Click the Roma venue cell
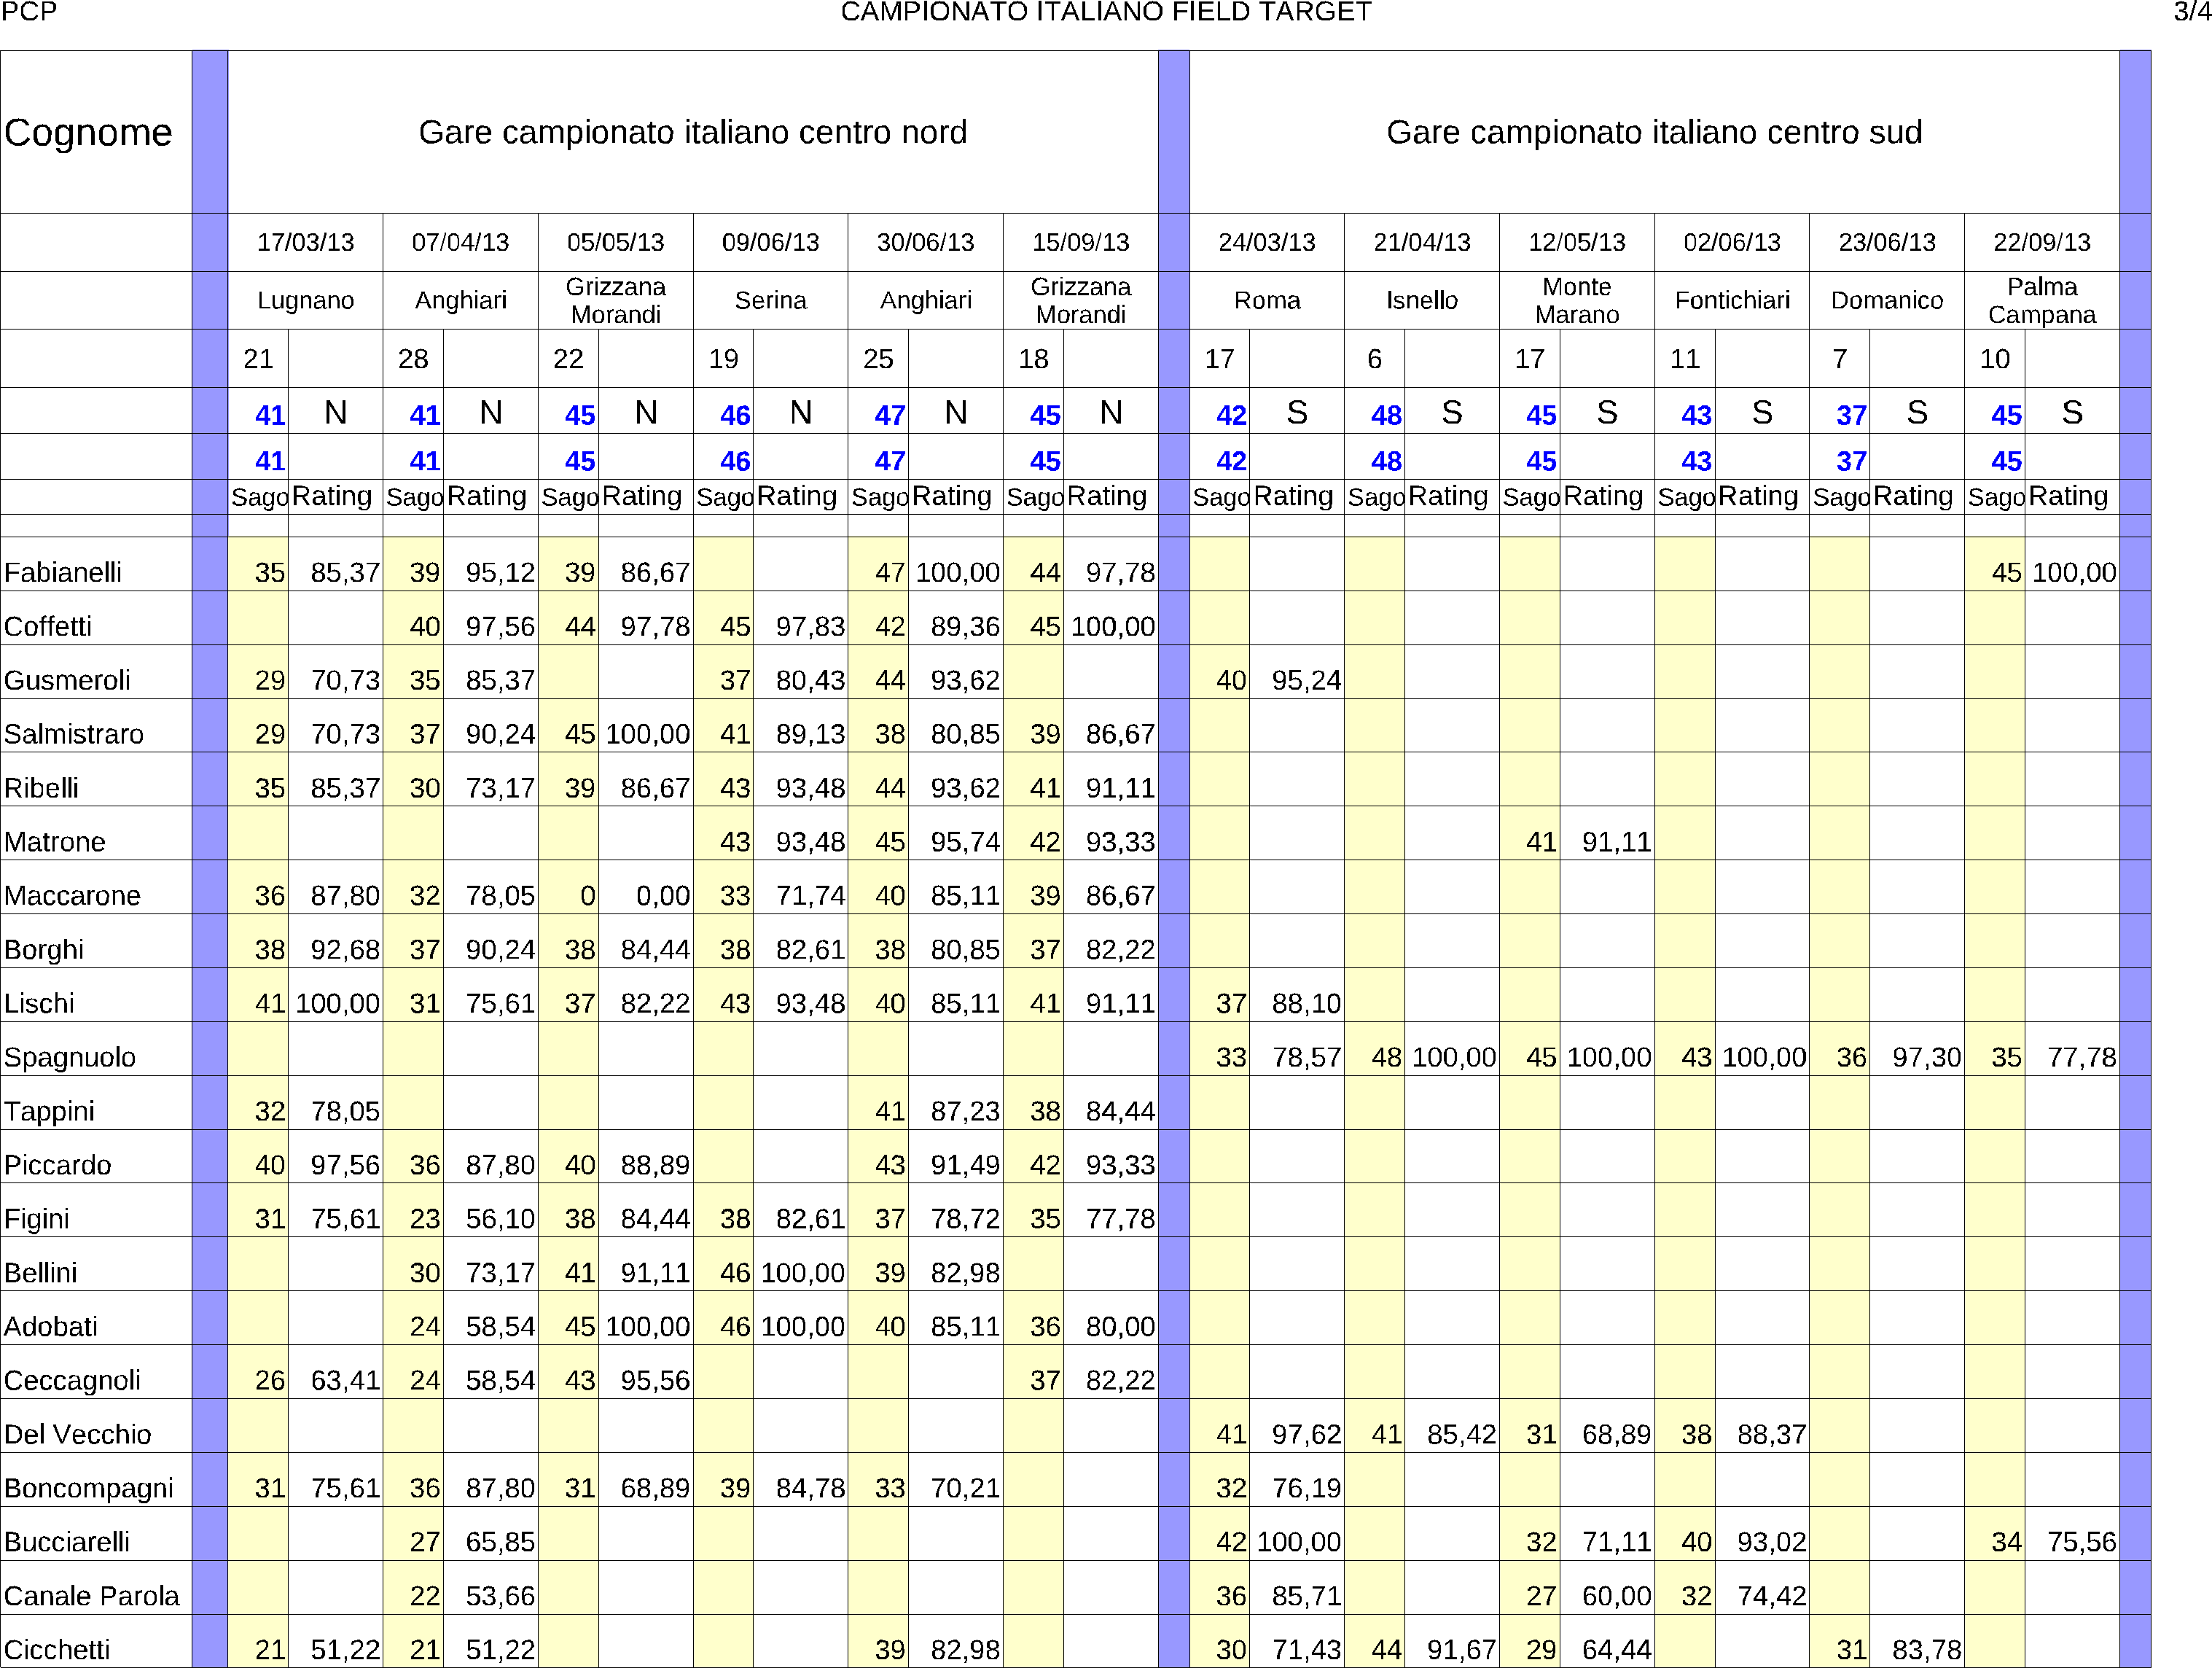 pyautogui.click(x=1266, y=300)
